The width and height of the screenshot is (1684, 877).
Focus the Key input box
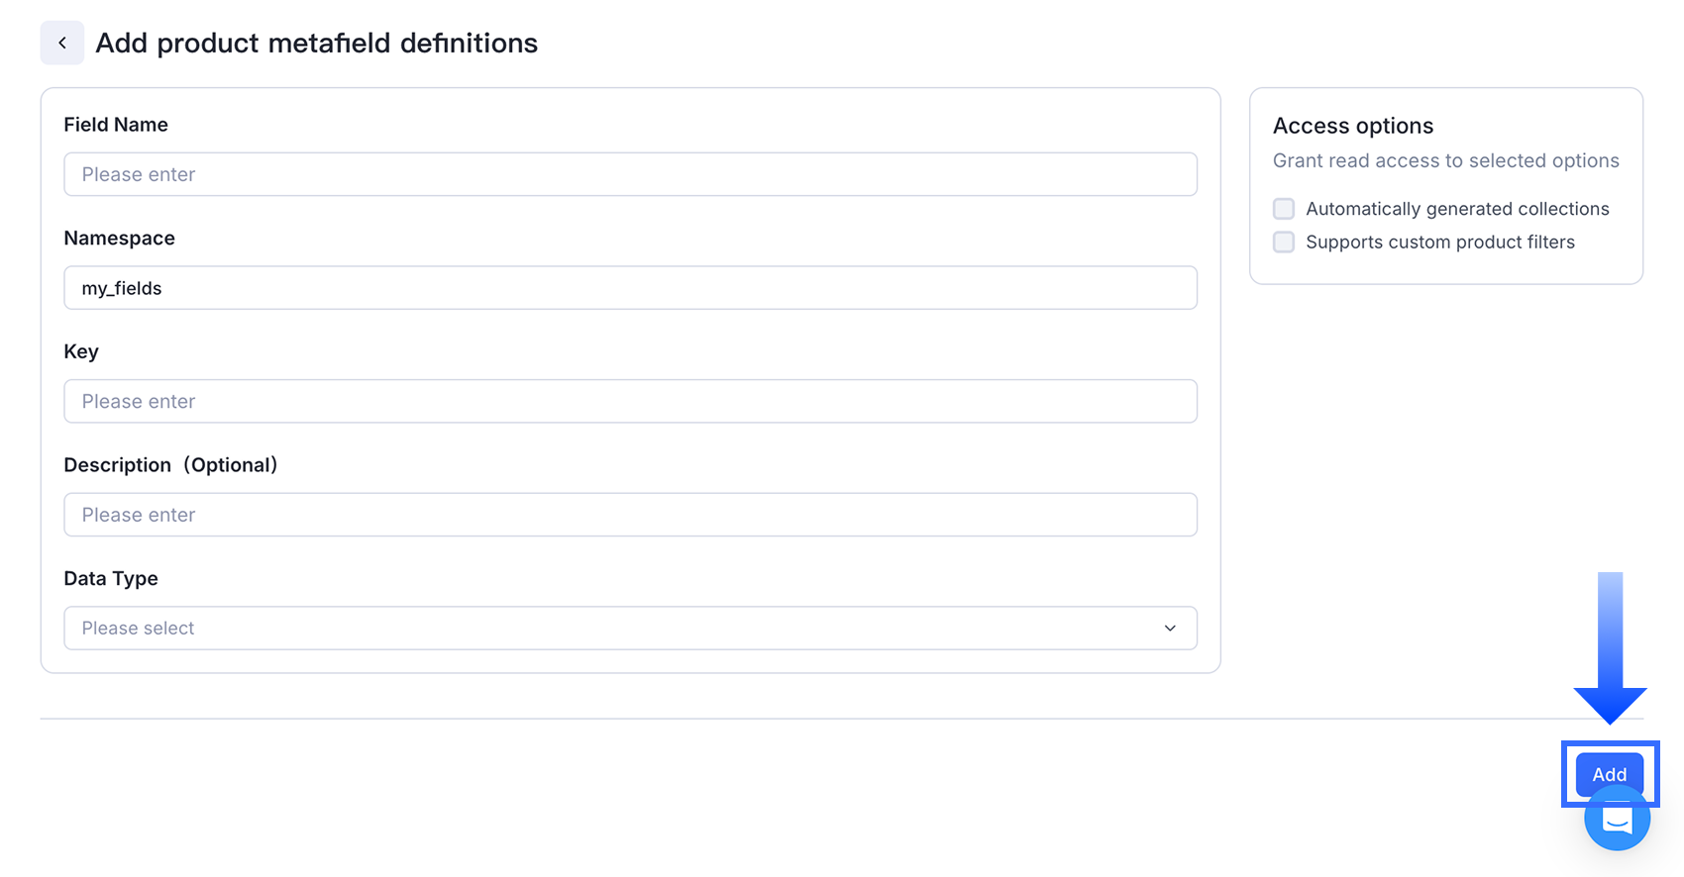coord(631,402)
